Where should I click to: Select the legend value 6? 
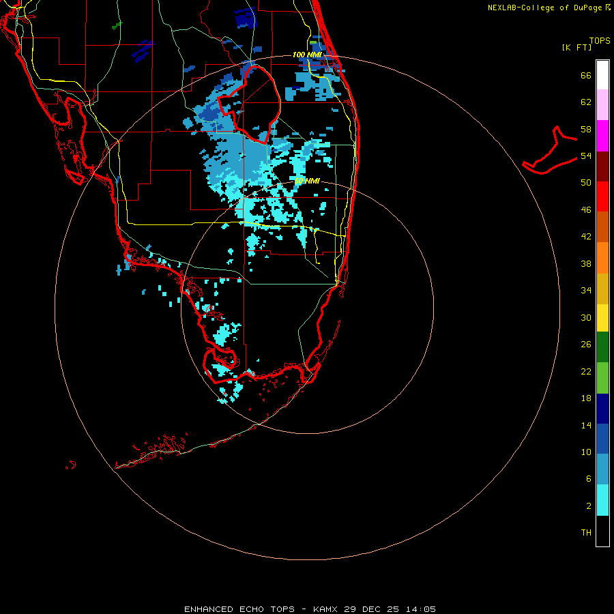click(x=589, y=479)
